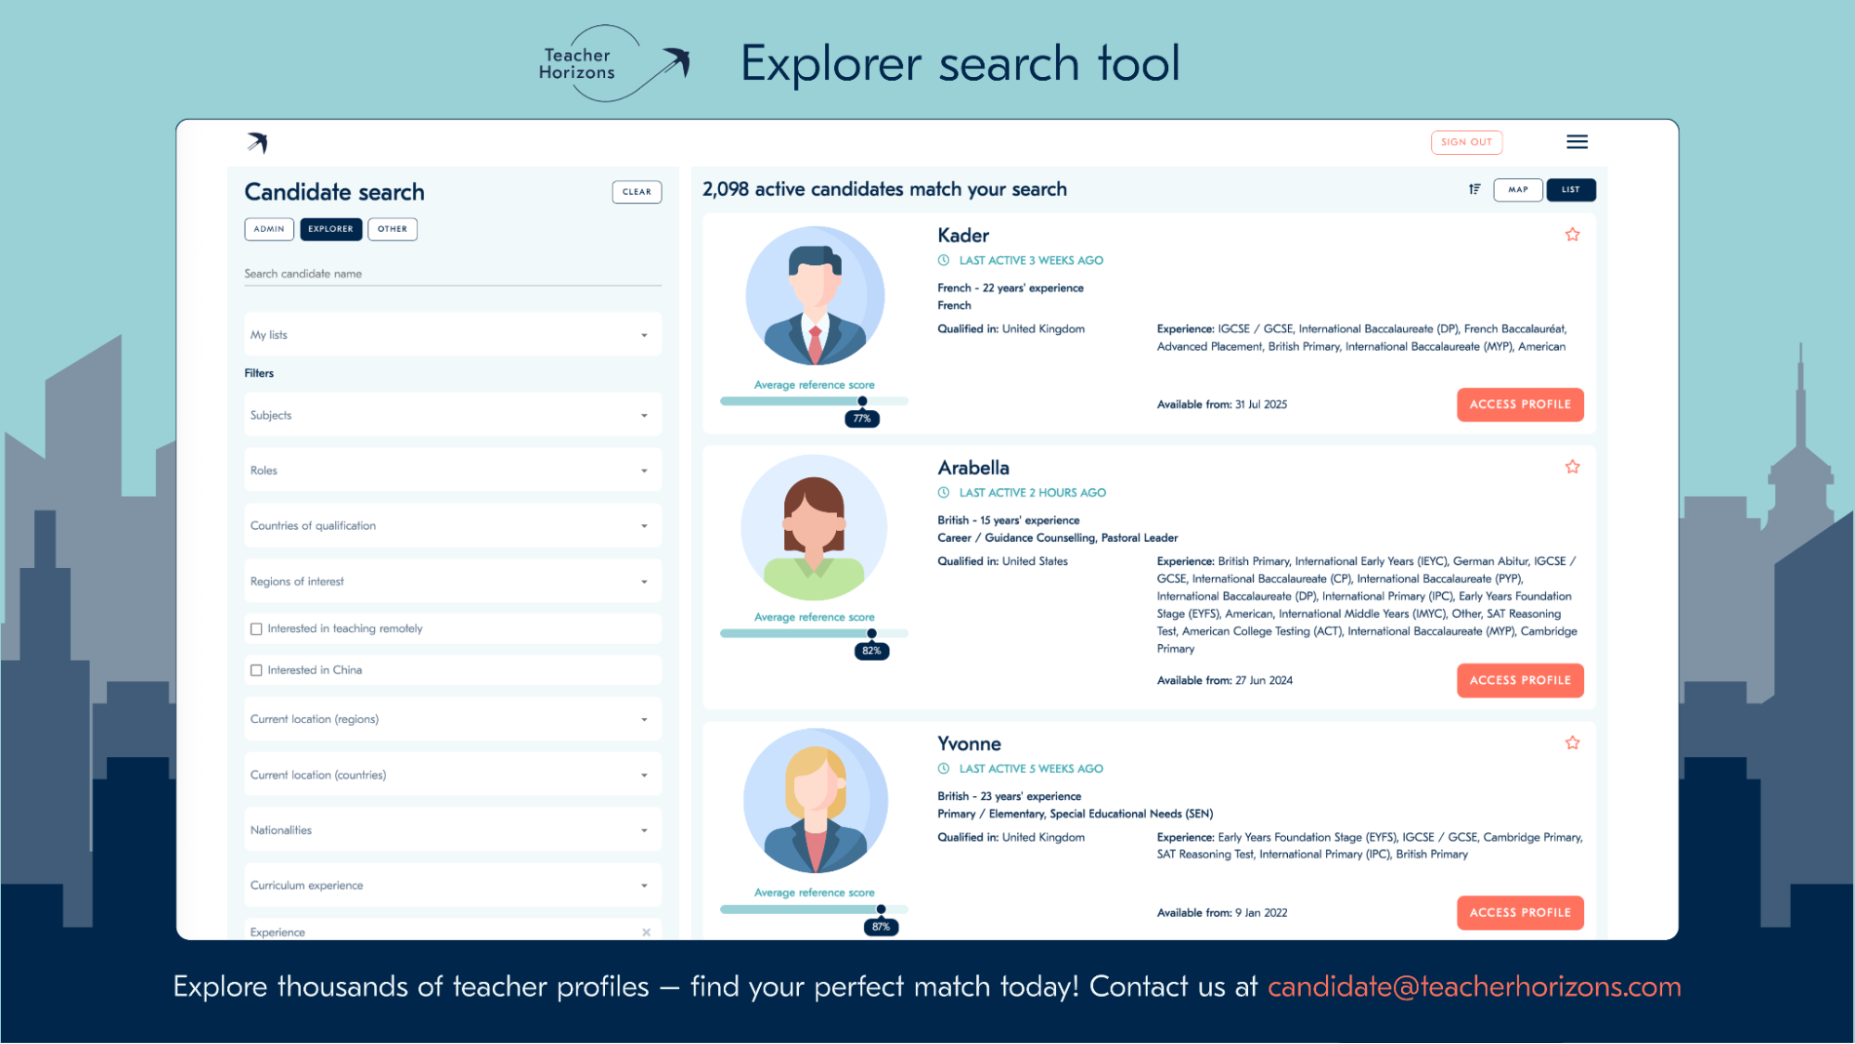This screenshot has width=1855, height=1044.
Task: Tick the Interested in China checkbox
Action: (256, 670)
